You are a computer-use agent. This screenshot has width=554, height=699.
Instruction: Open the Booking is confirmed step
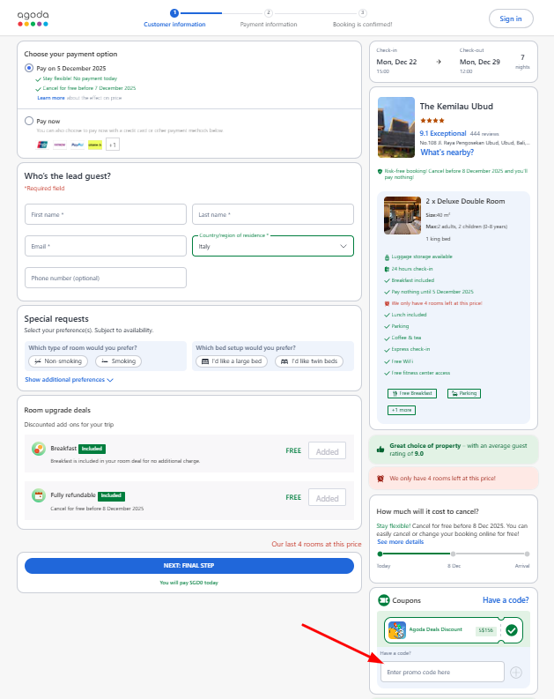point(363,25)
